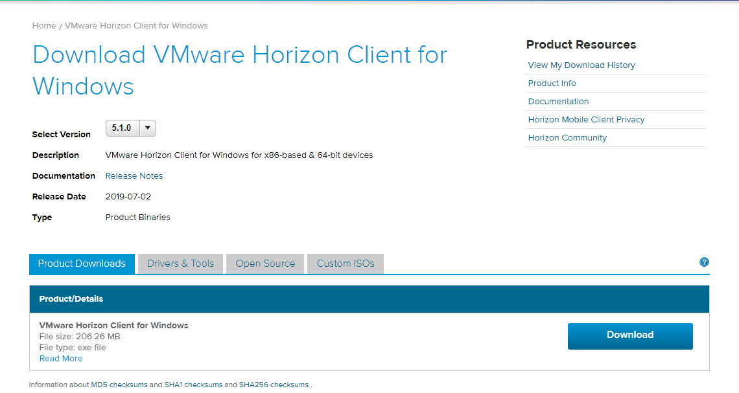Click the Read More link
739x393 pixels.
(x=61, y=359)
